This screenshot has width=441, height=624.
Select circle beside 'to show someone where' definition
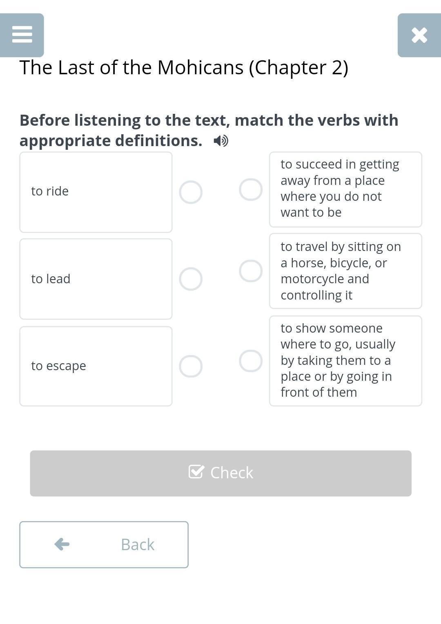pos(251,361)
